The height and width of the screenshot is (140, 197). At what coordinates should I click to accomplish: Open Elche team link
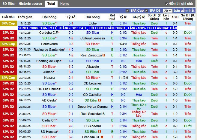pos(93,23)
